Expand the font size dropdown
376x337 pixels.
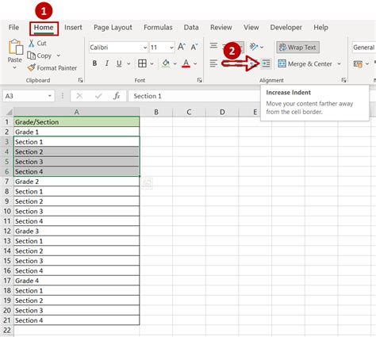[x=171, y=48]
